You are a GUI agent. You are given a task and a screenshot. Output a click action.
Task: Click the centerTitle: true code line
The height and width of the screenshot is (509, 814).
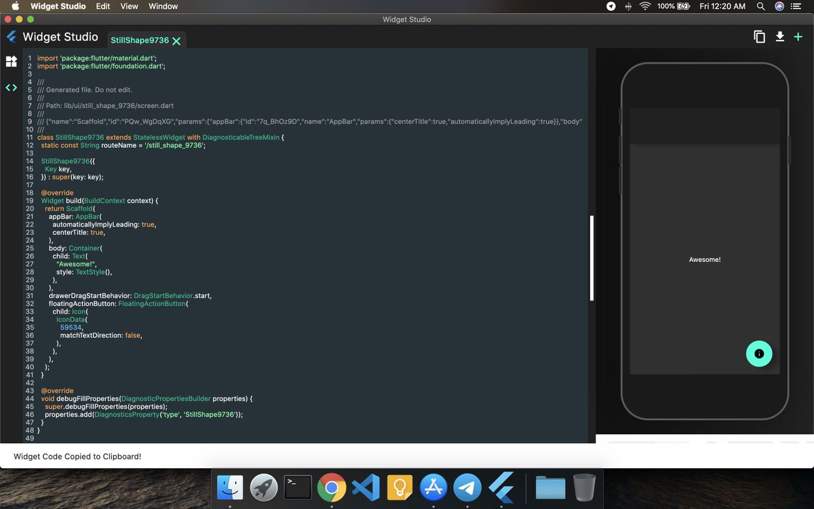[79, 232]
